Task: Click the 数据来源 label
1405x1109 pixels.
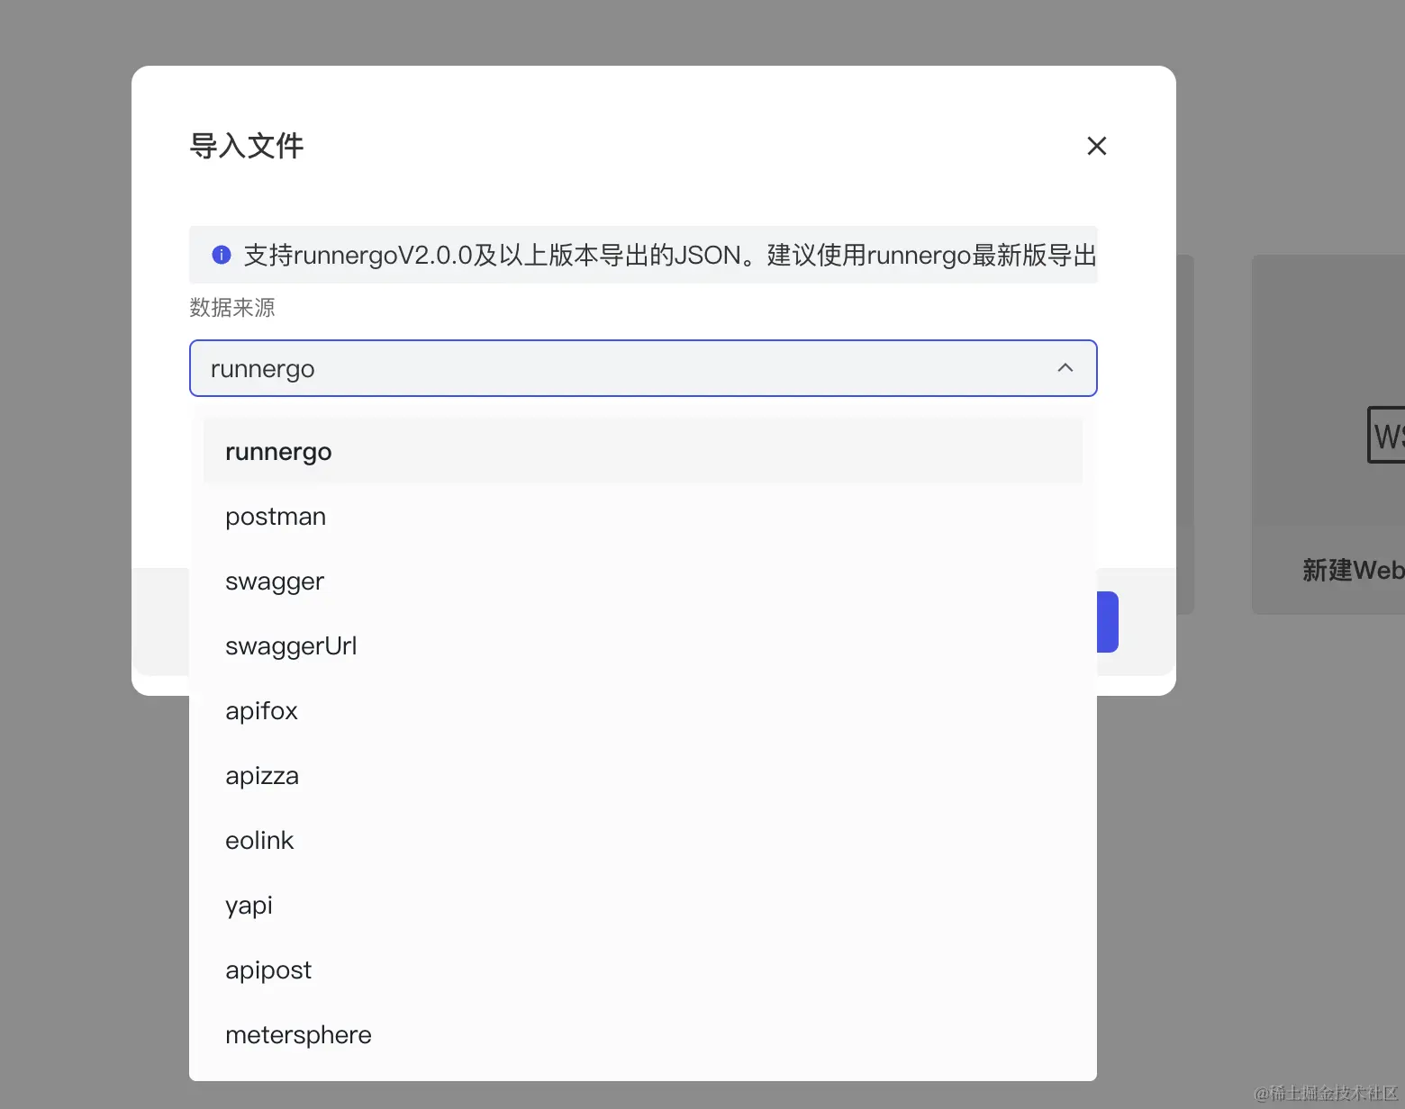Action: [232, 308]
